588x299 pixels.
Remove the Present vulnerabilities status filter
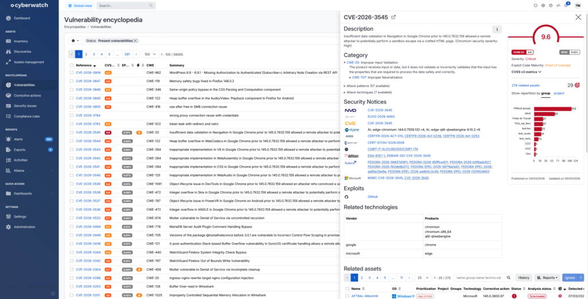[x=136, y=41]
